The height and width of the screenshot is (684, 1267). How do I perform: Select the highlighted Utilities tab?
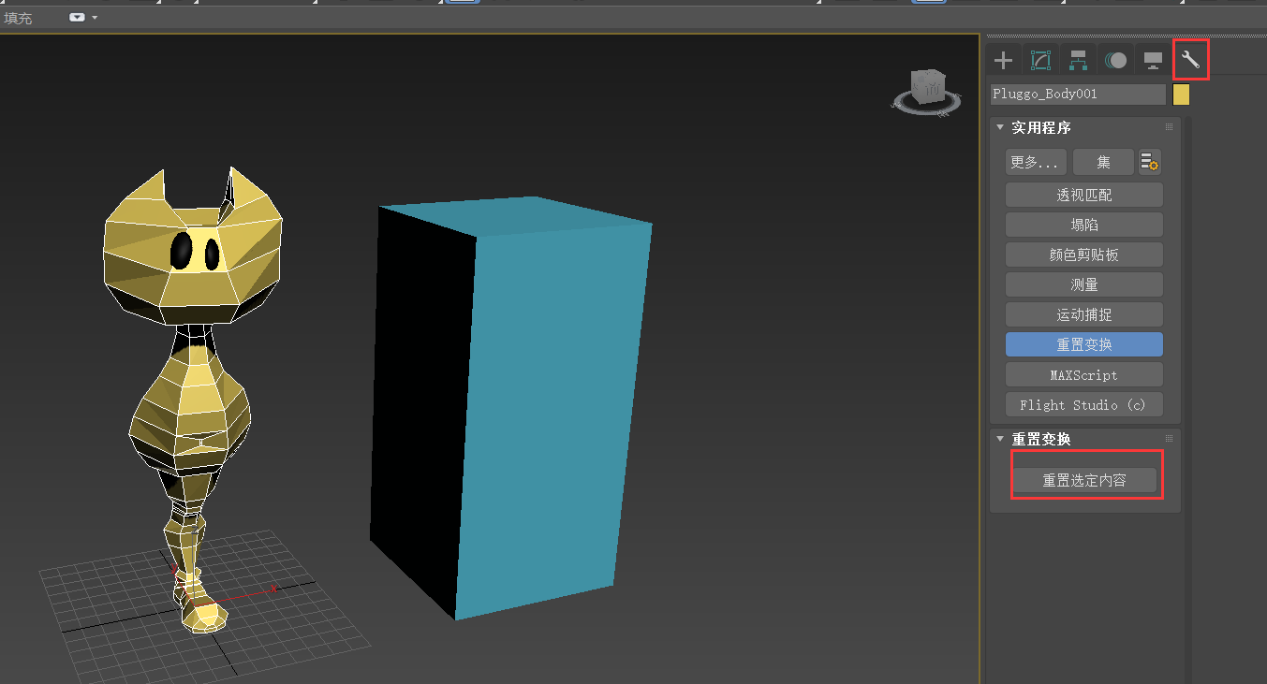pyautogui.click(x=1190, y=59)
